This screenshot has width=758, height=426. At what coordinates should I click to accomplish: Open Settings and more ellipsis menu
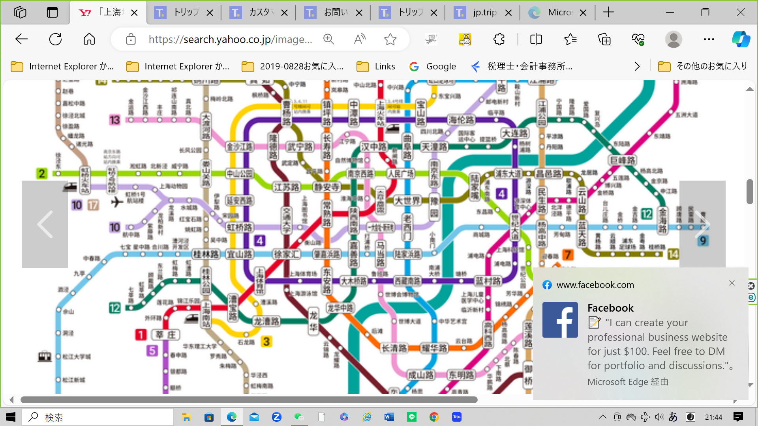point(709,39)
